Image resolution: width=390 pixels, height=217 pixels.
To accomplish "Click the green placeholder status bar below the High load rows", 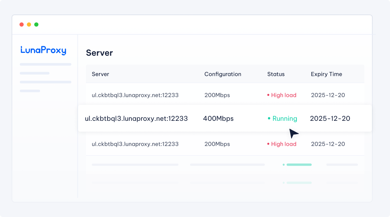I will point(299,165).
